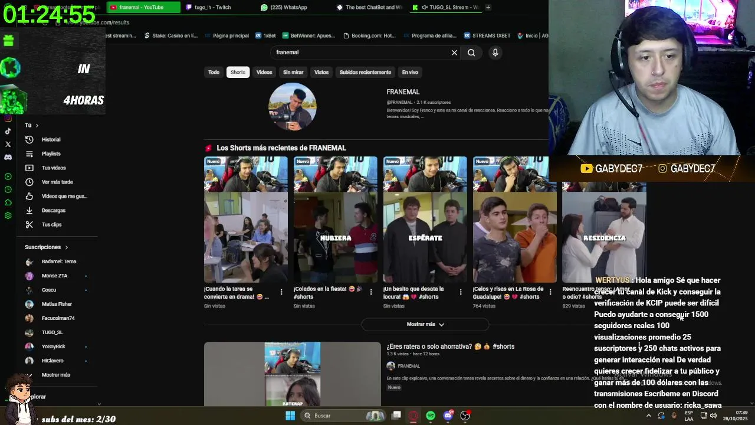Open Videos que me gustan sidebar item

point(64,197)
